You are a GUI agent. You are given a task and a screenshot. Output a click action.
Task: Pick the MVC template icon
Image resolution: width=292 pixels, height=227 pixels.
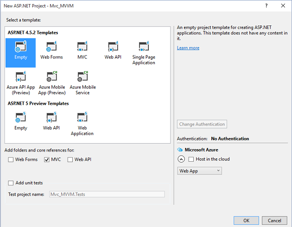click(x=83, y=46)
